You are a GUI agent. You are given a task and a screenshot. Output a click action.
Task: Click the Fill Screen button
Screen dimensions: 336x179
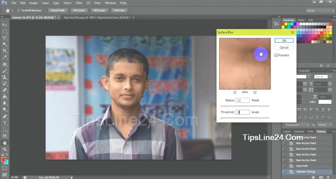[x=99, y=10]
